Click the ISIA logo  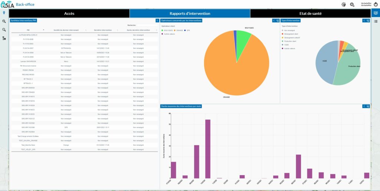(7, 4)
